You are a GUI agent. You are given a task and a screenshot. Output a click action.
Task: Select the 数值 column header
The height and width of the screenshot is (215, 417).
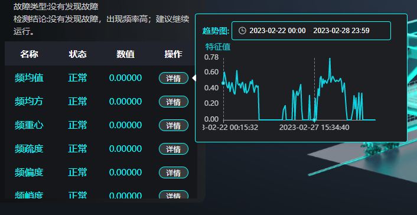(126, 54)
